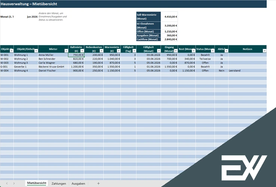The height and width of the screenshot is (187, 276).
Task: Select the Cashflow (Monat) value 2.840,00 €
Action: coord(169,39)
